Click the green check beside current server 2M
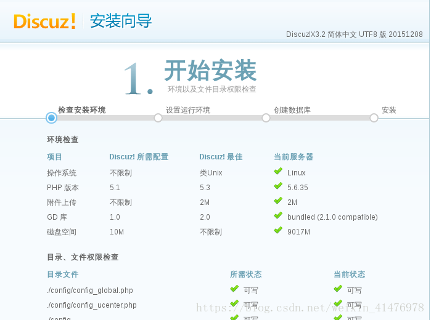The height and width of the screenshot is (320, 431). [278, 201]
